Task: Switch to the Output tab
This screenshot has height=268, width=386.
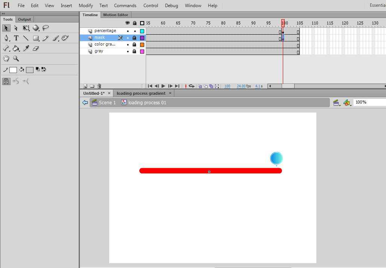Action: (x=24, y=19)
